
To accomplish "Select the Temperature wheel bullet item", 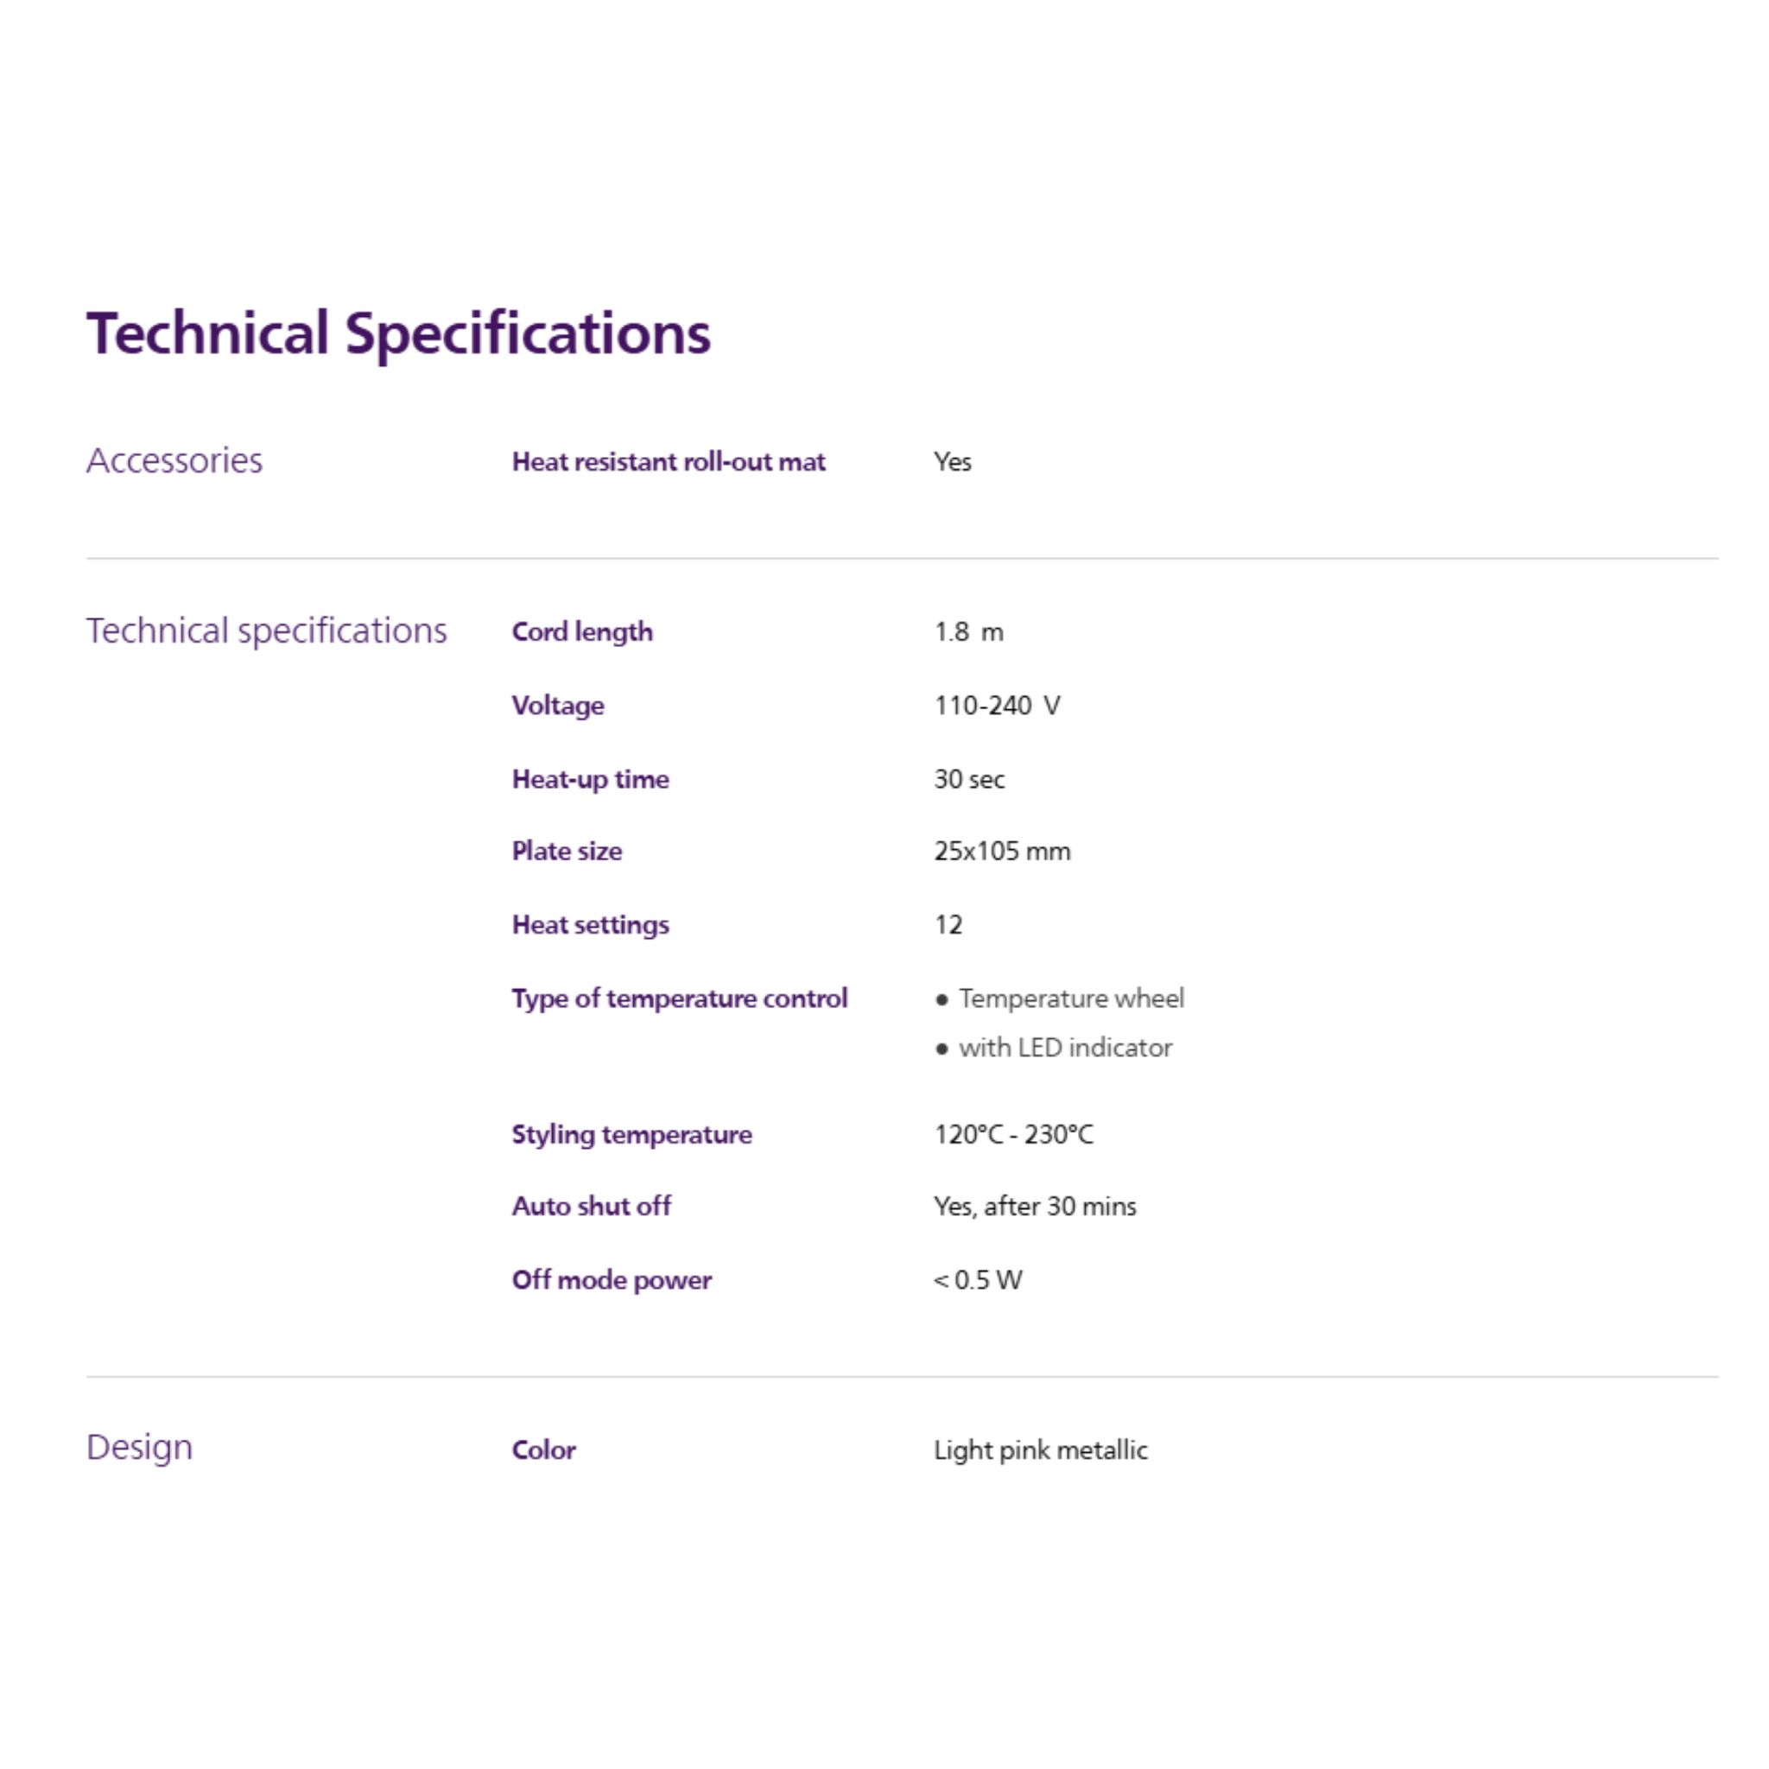I will tap(1070, 998).
